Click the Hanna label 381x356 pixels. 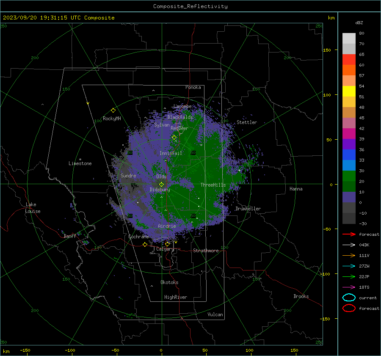[x=296, y=189]
